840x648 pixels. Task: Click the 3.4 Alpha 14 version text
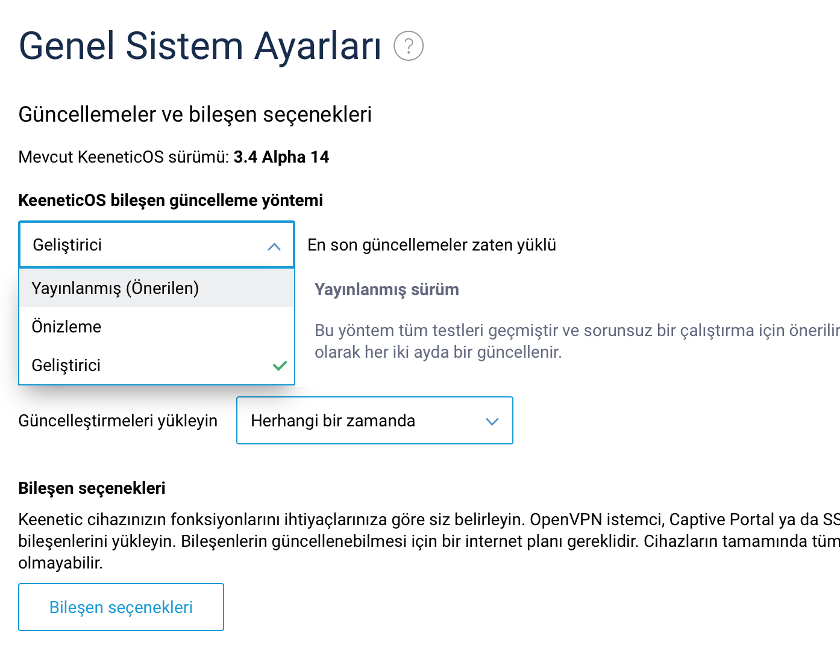point(281,157)
